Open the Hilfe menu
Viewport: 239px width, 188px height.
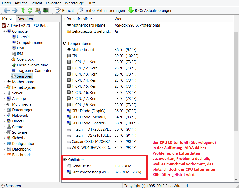pos(92,3)
